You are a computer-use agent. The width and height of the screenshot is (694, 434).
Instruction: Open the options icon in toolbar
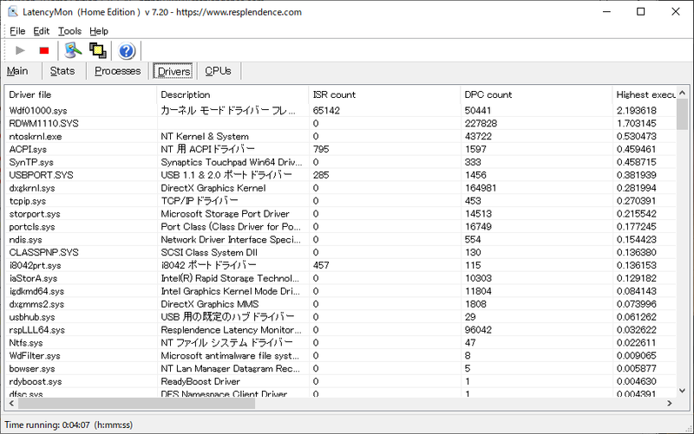(73, 50)
